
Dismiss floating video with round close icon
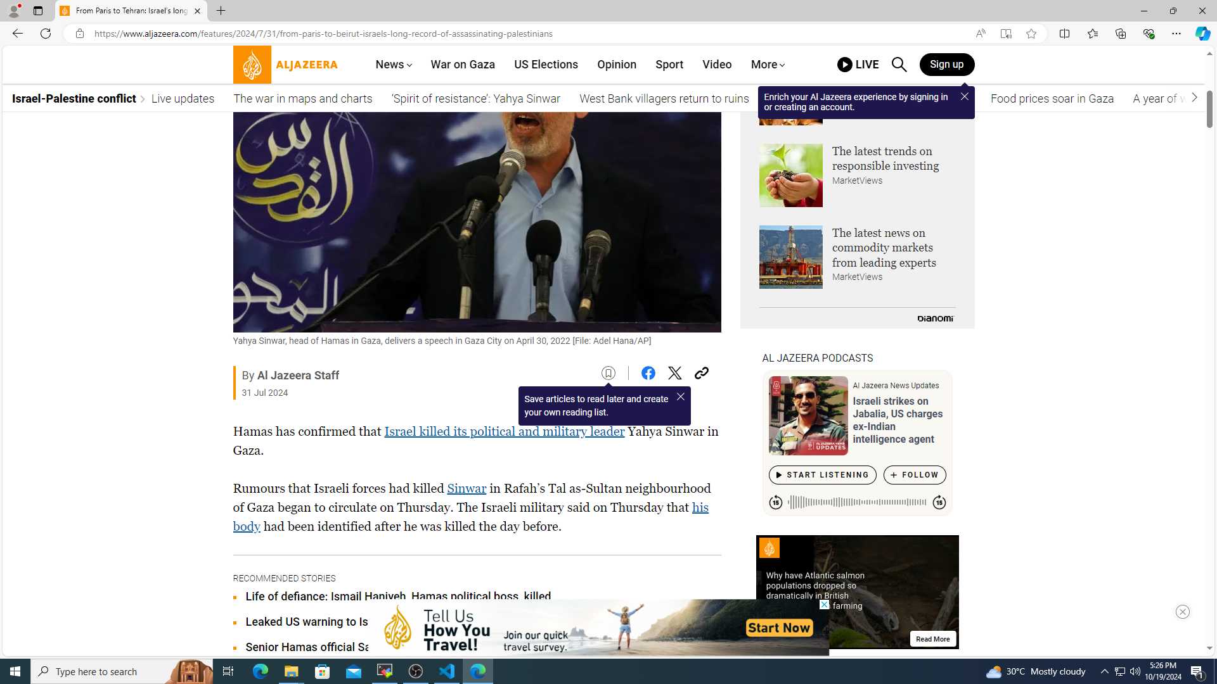point(1182,612)
